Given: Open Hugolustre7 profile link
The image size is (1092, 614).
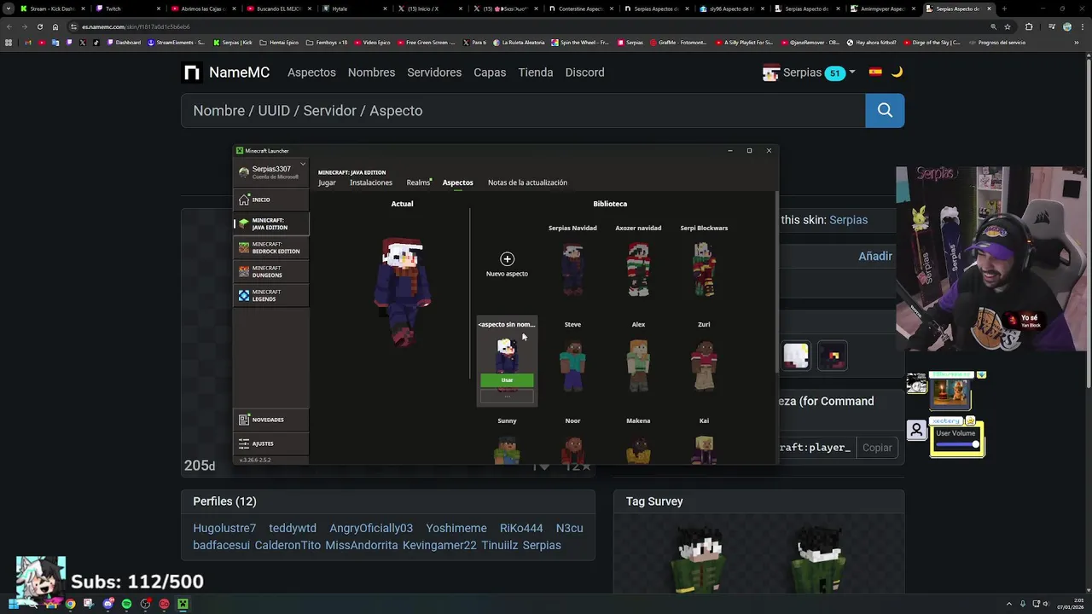Looking at the screenshot, I should [x=224, y=528].
